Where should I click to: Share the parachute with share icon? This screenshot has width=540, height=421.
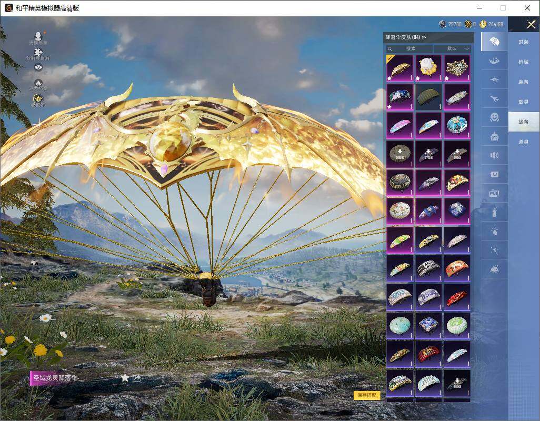pyautogui.click(x=137, y=378)
